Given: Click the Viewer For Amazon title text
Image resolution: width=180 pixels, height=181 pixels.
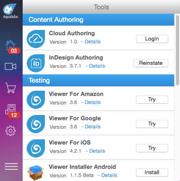Looking at the screenshot, I should 76,94.
